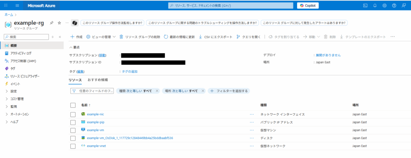Click the 作成 (Create) plus button
Viewport: 411px width, 158px height.
coord(76,37)
